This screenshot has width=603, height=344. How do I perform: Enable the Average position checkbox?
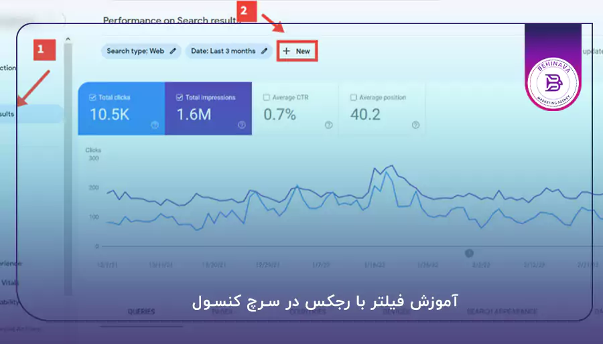click(x=353, y=98)
